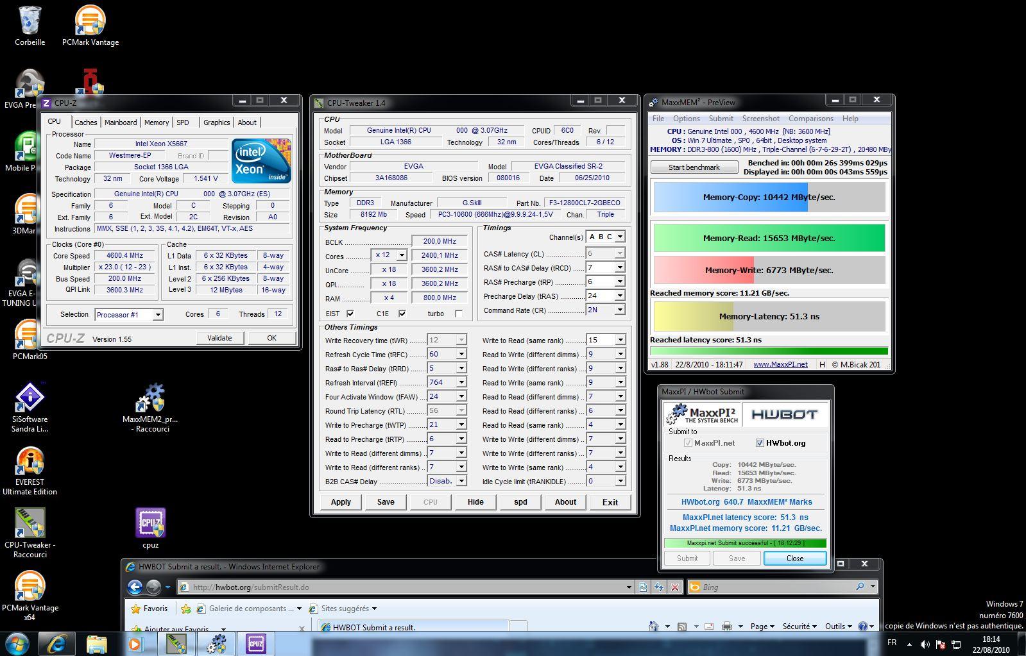This screenshot has height=656, width=1026.
Task: Open B2B CAS# Delay dropdown
Action: [461, 481]
